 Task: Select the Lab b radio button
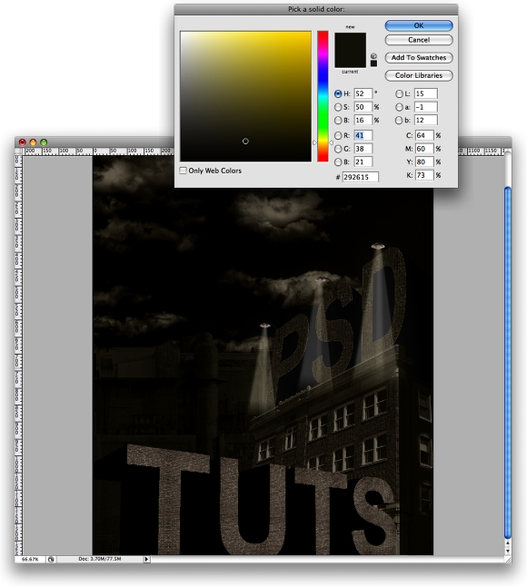click(x=400, y=121)
